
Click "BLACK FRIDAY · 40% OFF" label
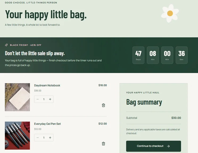click(26, 45)
